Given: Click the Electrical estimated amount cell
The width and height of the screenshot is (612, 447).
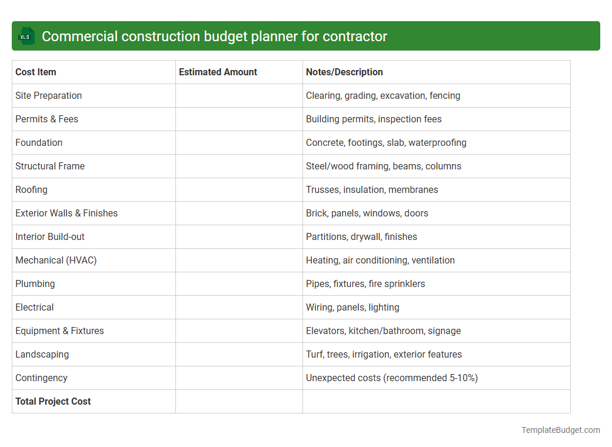Looking at the screenshot, I should (238, 307).
